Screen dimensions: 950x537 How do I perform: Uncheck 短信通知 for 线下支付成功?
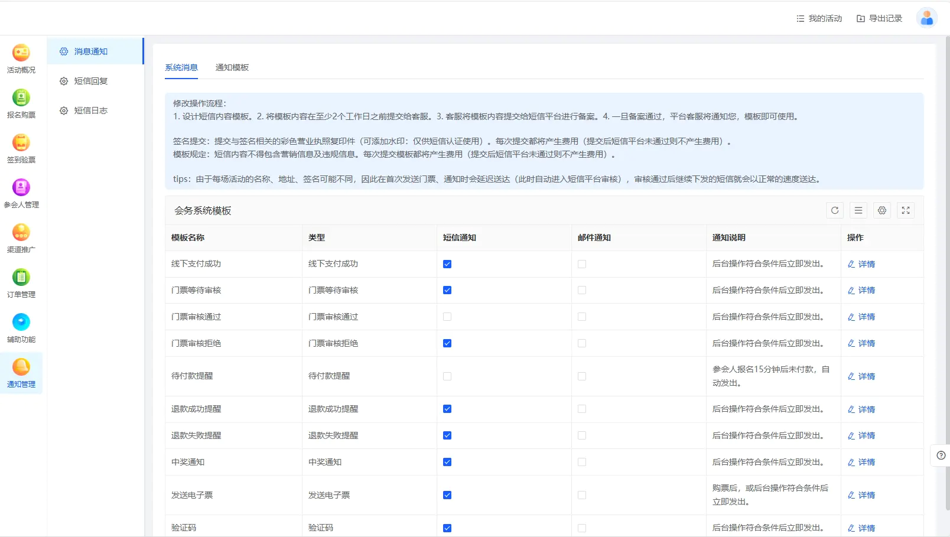pyautogui.click(x=447, y=264)
